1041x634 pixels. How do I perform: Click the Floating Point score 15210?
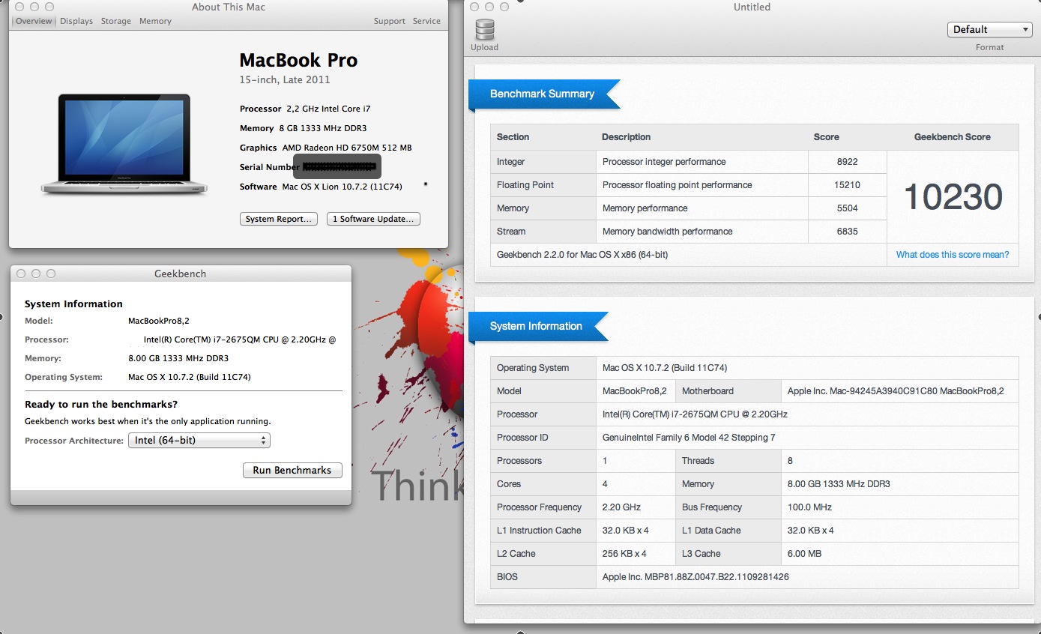pos(848,185)
